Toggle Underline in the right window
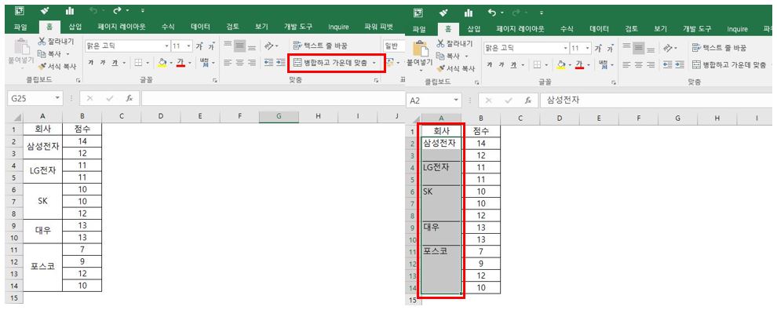Image resolution: width=777 pixels, height=310 pixels. pyautogui.click(x=514, y=65)
